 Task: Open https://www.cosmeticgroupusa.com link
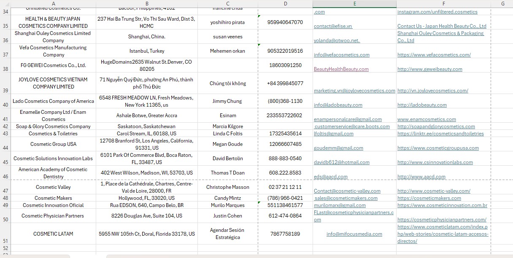438,148
